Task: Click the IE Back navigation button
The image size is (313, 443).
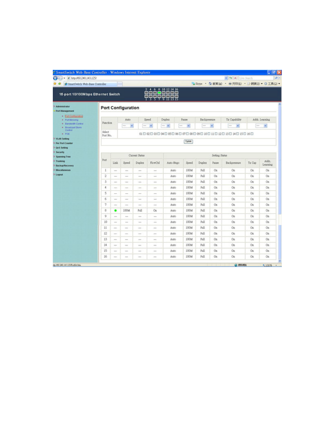Action: [x=55, y=78]
